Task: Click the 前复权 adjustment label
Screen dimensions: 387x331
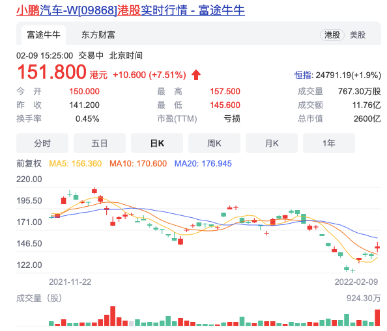Action: click(29, 163)
